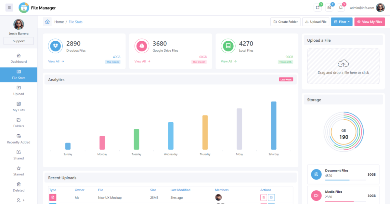Open the mail messages icon
The image size is (390, 204).
(329, 8)
